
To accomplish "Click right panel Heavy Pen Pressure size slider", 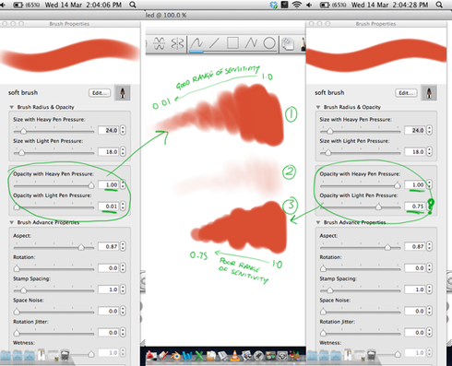I will (361, 131).
